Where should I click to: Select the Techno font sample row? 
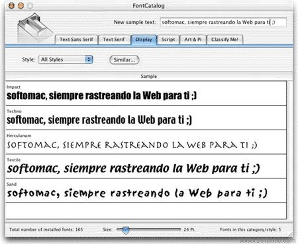point(146,118)
